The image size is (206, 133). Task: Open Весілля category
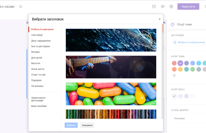(36, 63)
